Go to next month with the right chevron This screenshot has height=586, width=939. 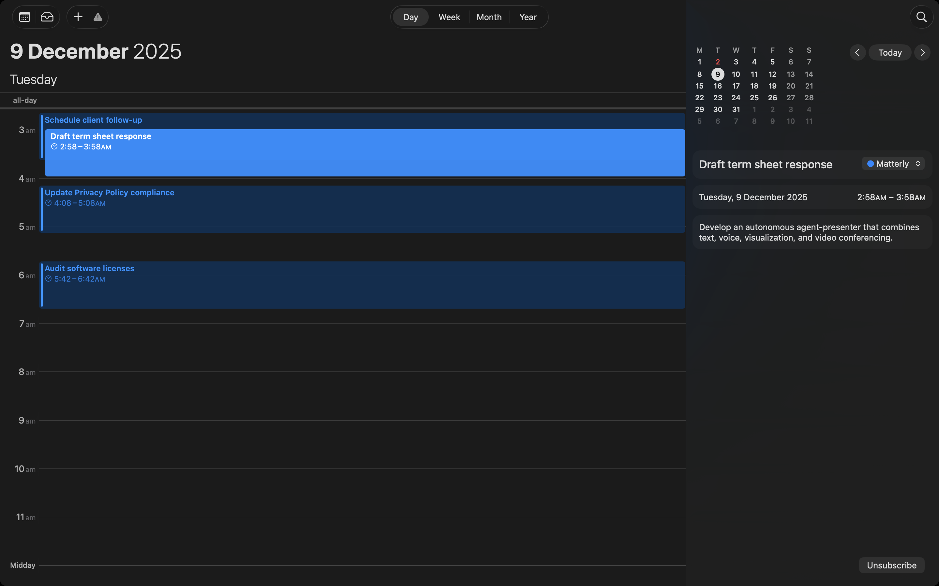922,52
